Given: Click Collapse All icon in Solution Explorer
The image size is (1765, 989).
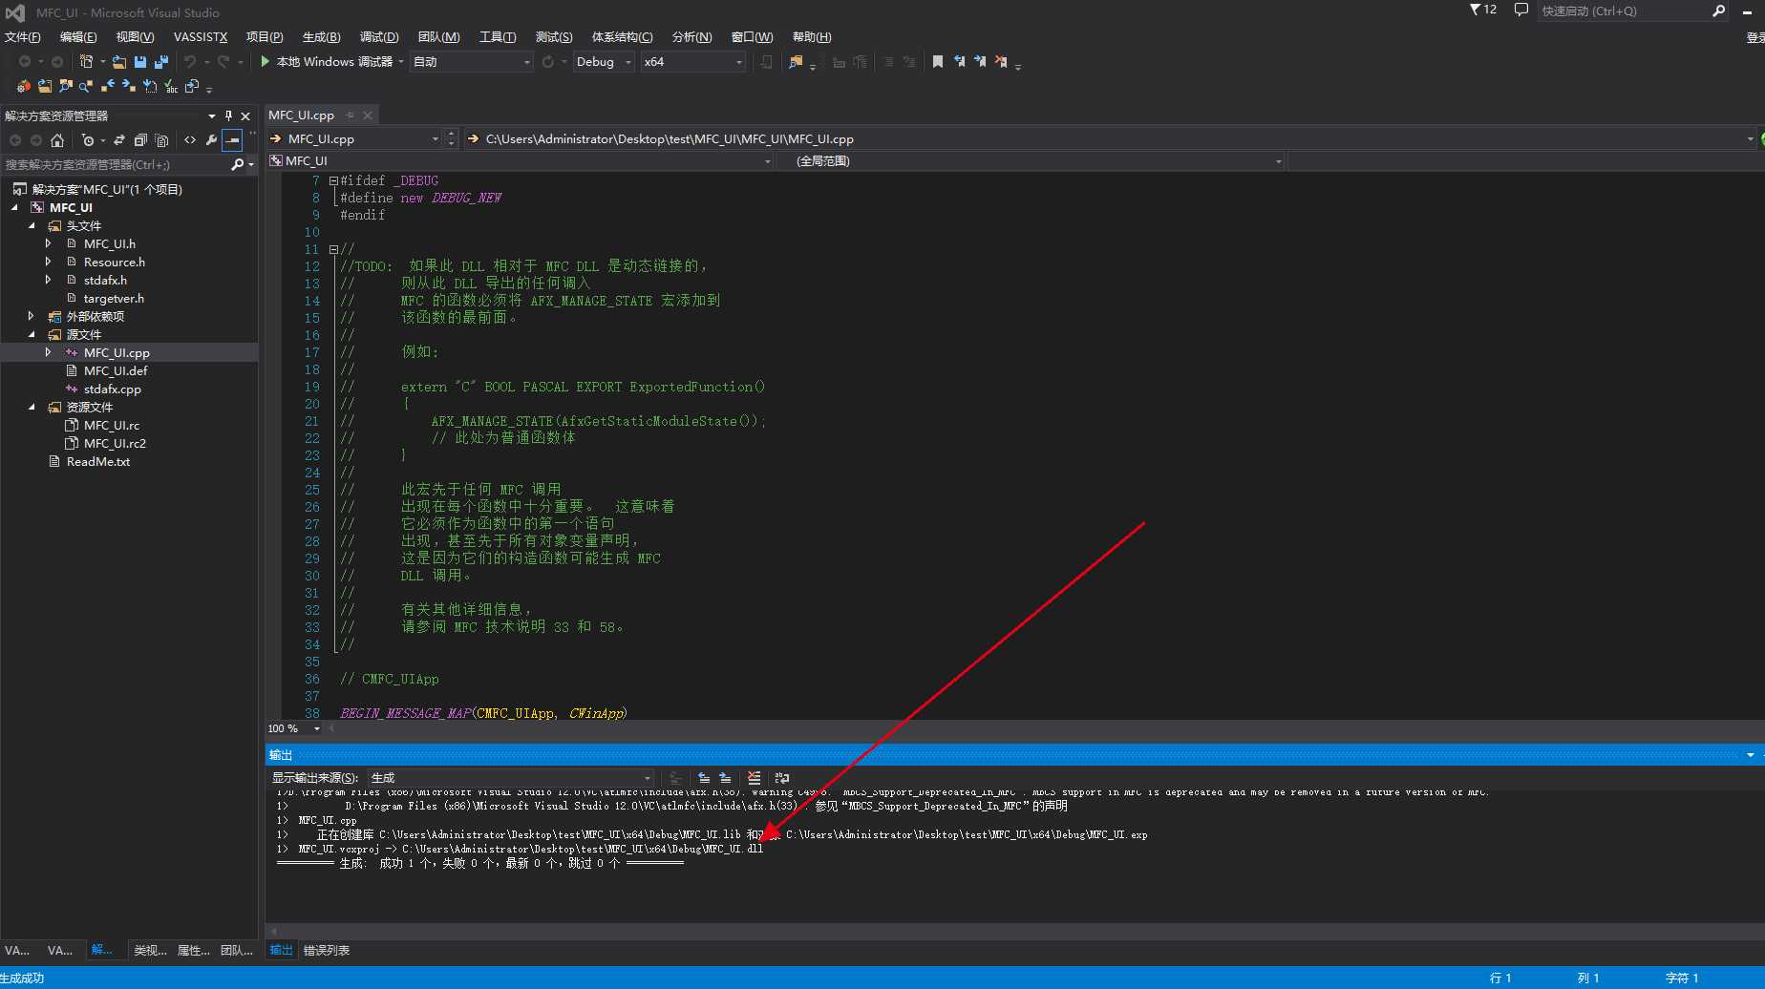Looking at the screenshot, I should coord(140,140).
